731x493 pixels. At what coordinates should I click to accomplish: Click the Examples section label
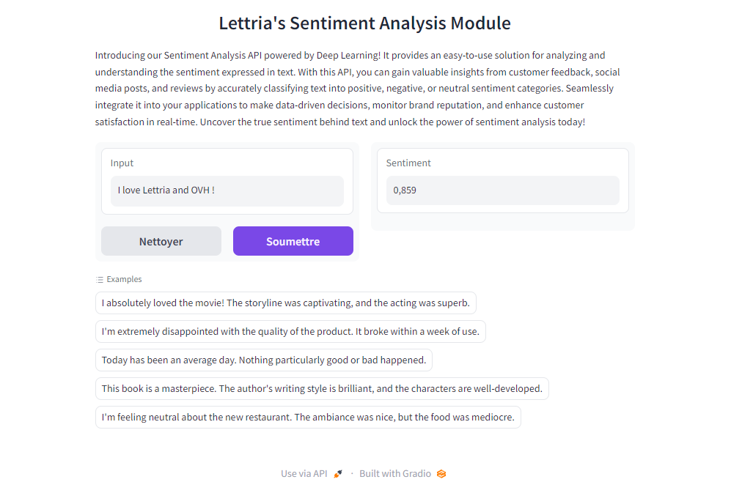pyautogui.click(x=123, y=279)
